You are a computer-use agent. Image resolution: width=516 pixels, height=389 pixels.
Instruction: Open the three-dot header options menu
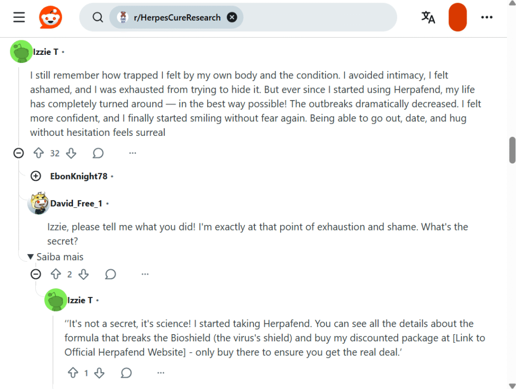coord(486,18)
